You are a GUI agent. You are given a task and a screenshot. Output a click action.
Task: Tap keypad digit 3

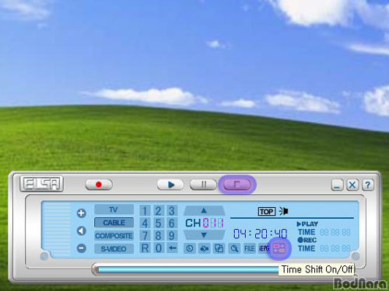click(171, 211)
